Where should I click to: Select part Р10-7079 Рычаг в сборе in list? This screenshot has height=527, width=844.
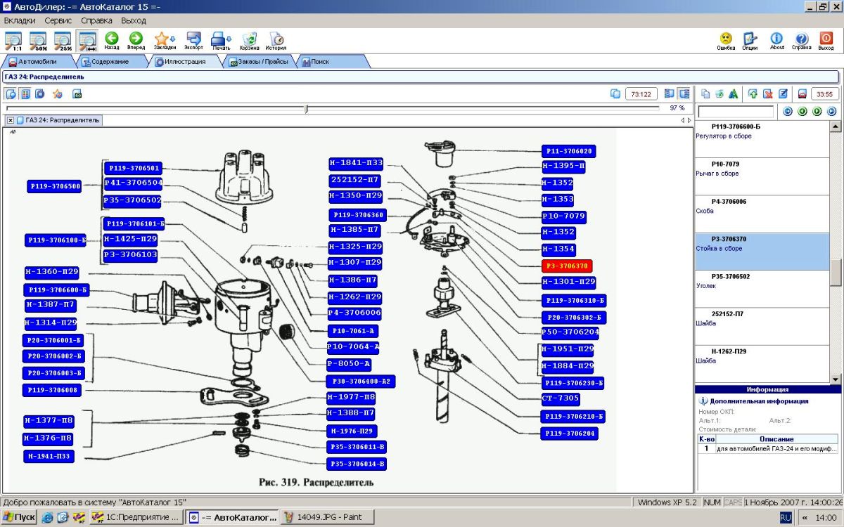762,176
